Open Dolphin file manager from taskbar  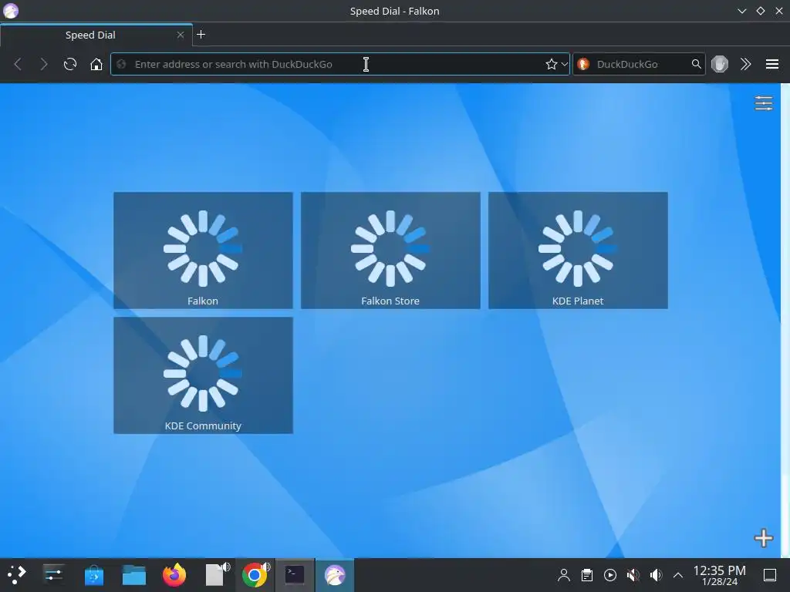[x=134, y=574]
